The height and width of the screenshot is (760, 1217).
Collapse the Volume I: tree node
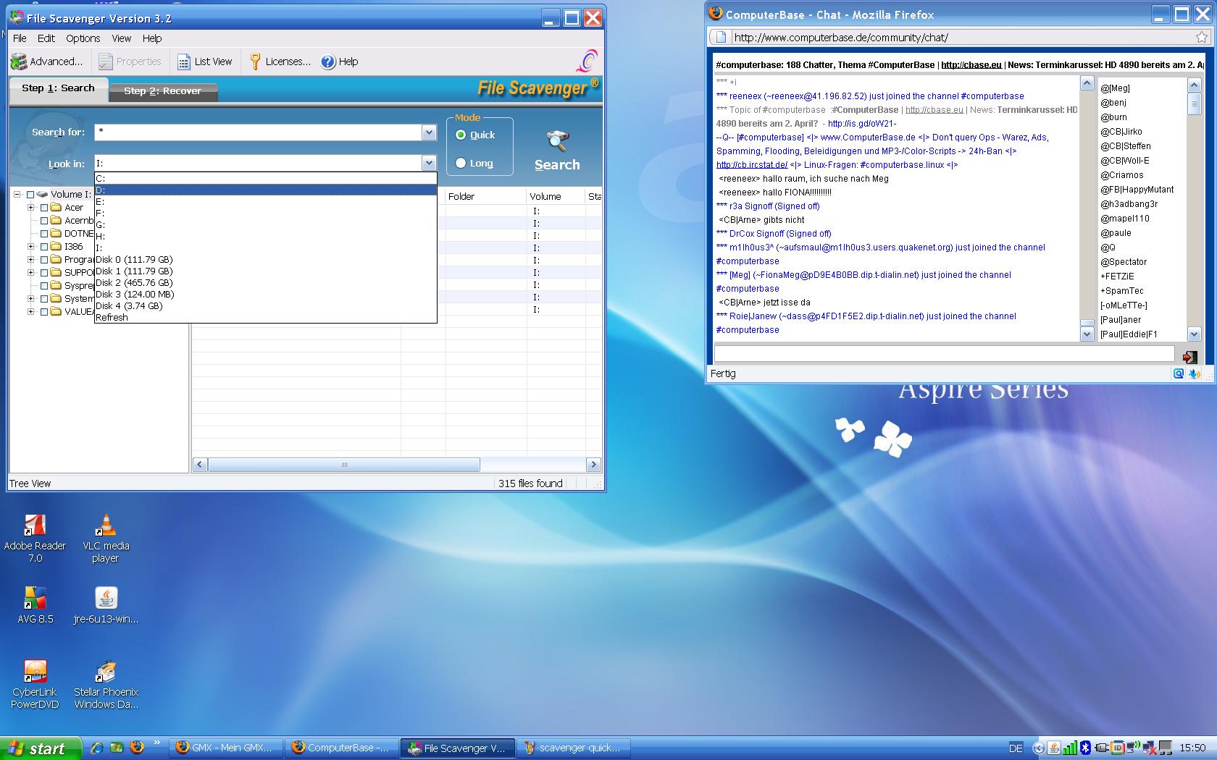(x=17, y=195)
